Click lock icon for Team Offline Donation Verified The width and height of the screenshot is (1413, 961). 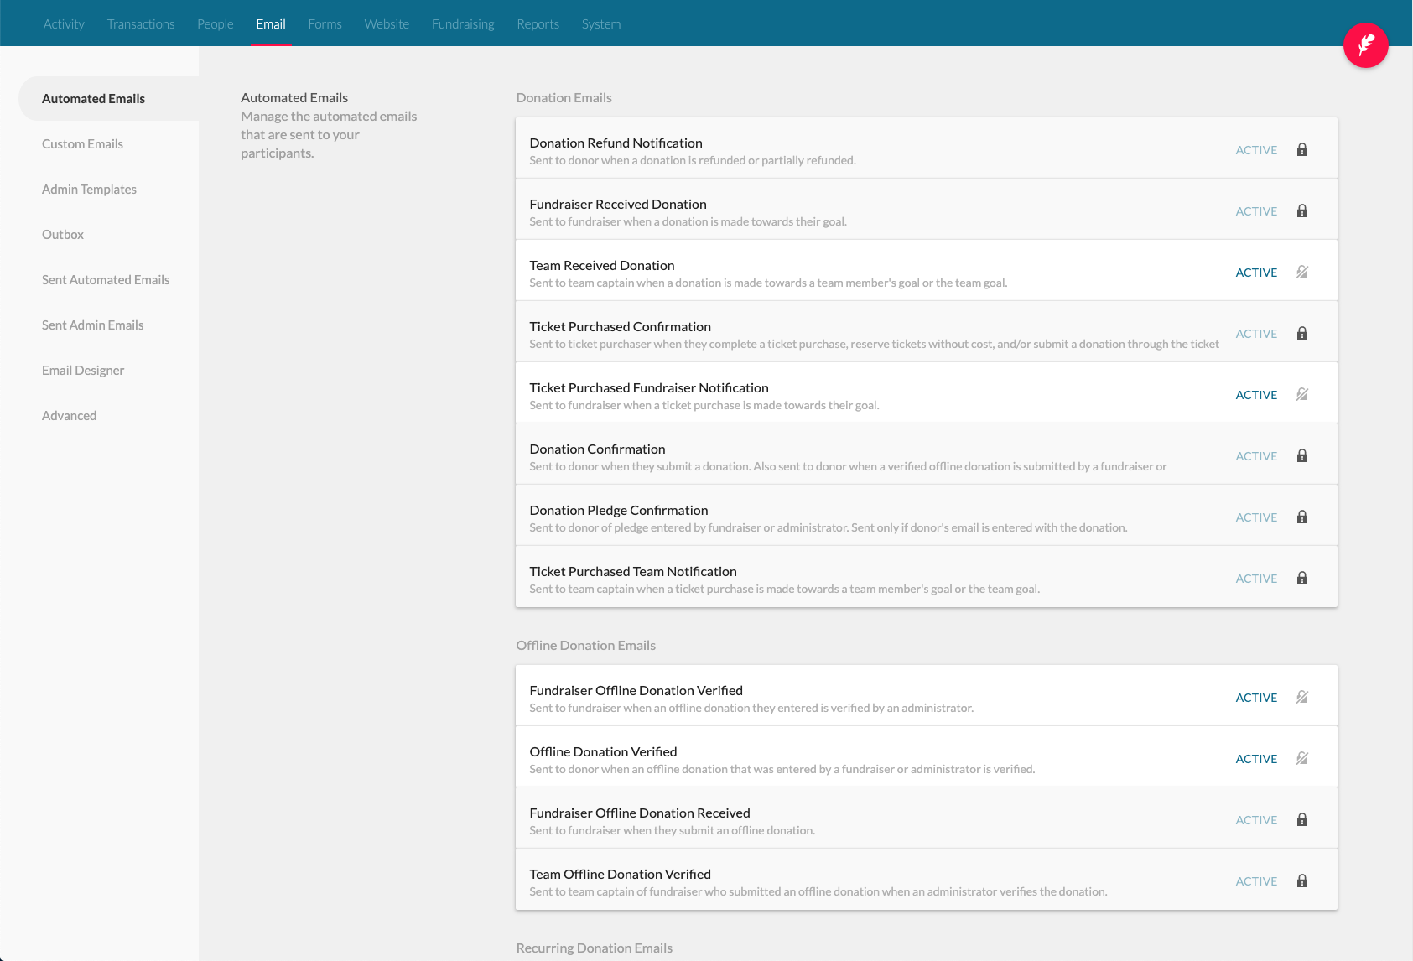pyautogui.click(x=1302, y=881)
